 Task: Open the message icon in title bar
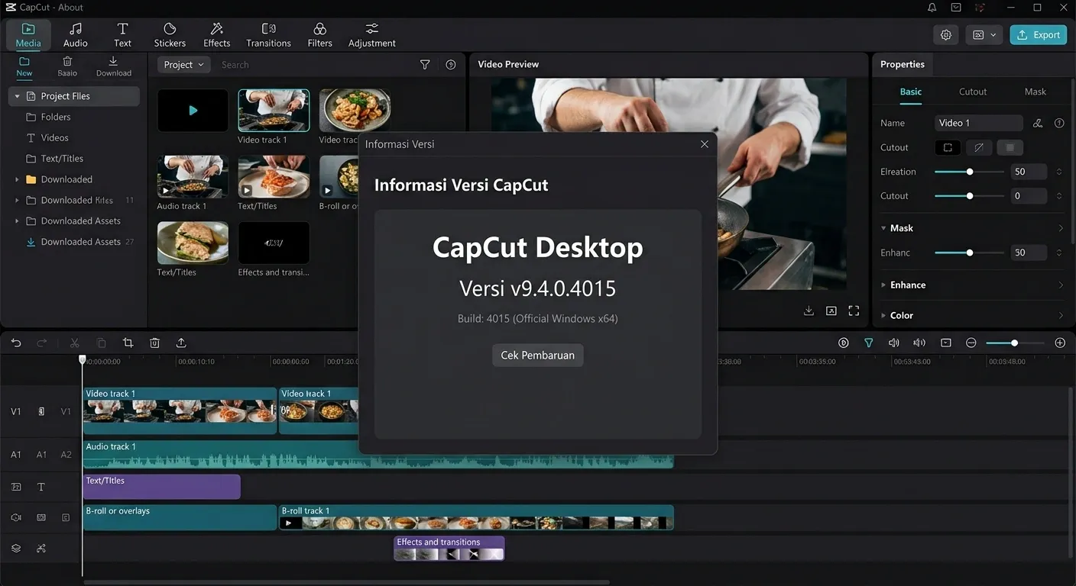click(956, 8)
